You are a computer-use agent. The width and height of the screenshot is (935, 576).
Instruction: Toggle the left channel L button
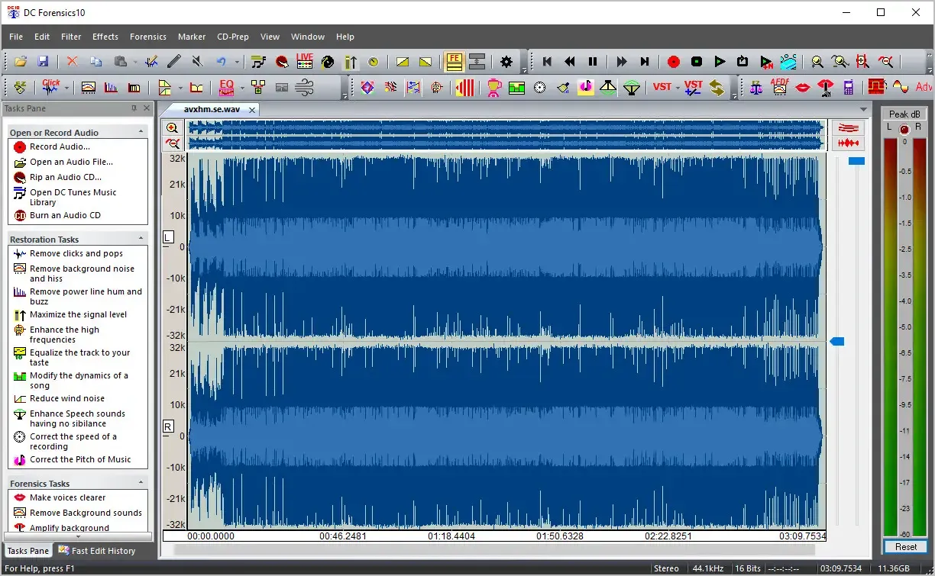[x=169, y=237]
